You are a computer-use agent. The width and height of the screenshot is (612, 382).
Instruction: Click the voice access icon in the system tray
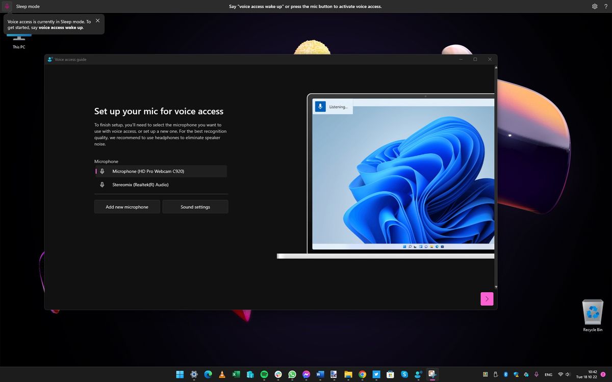pos(537,374)
